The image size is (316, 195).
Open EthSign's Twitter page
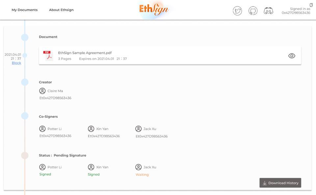pyautogui.click(x=237, y=11)
